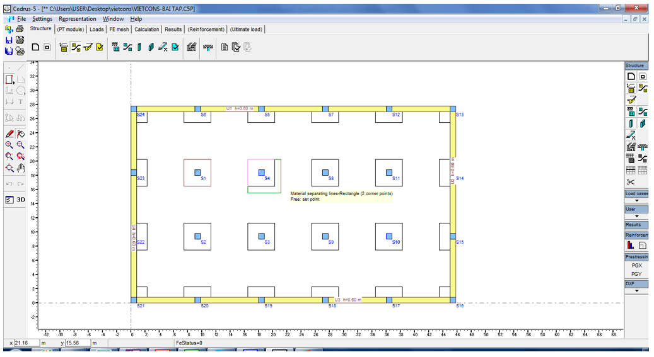Click the teal checkmark support check icon
Image resolution: width=654 pixels, height=357 pixels.
175,47
